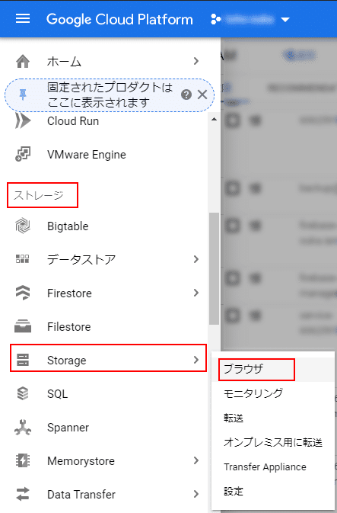Select オンプレミス用に転送 in the submenu
Viewport: 337px width, 513px height.
272,442
